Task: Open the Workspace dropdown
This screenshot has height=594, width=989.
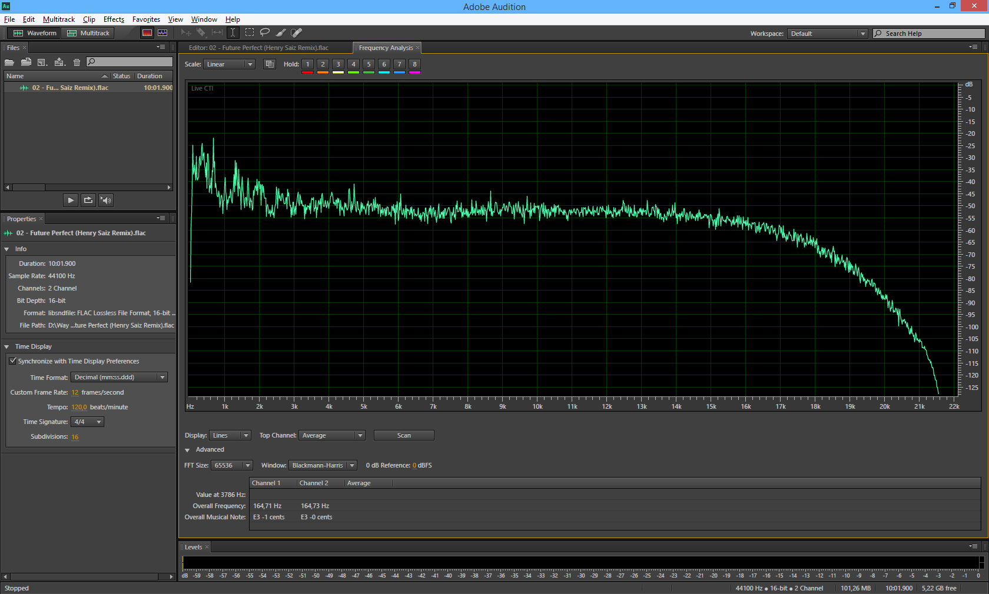Action: click(827, 34)
